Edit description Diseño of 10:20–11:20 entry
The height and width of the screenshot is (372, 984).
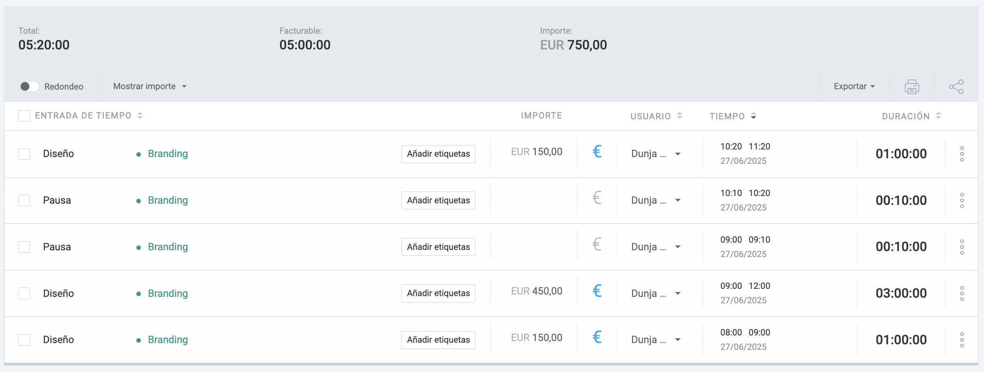(x=58, y=154)
